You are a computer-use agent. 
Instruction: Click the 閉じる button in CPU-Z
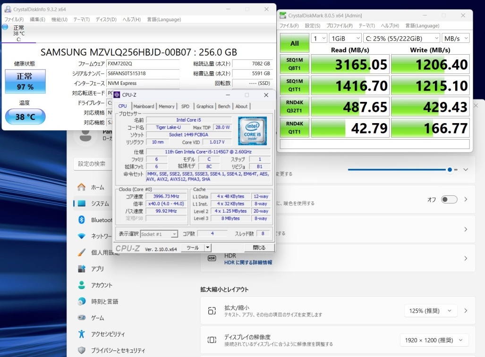[x=259, y=248]
